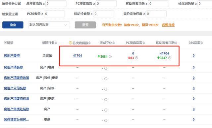Click 360指数 value in 房地产公司装修 row

[193, 88]
